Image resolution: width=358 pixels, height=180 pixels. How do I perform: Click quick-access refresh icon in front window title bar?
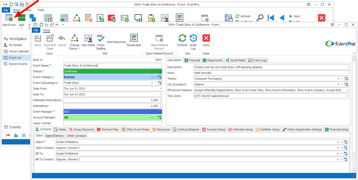click(41, 25)
